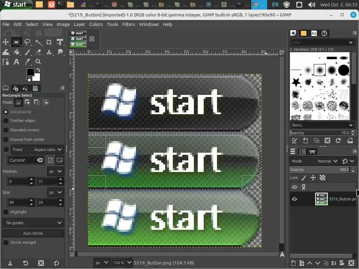Enable Feather edges option
This screenshot has width=359, height=269.
[x=6, y=120]
